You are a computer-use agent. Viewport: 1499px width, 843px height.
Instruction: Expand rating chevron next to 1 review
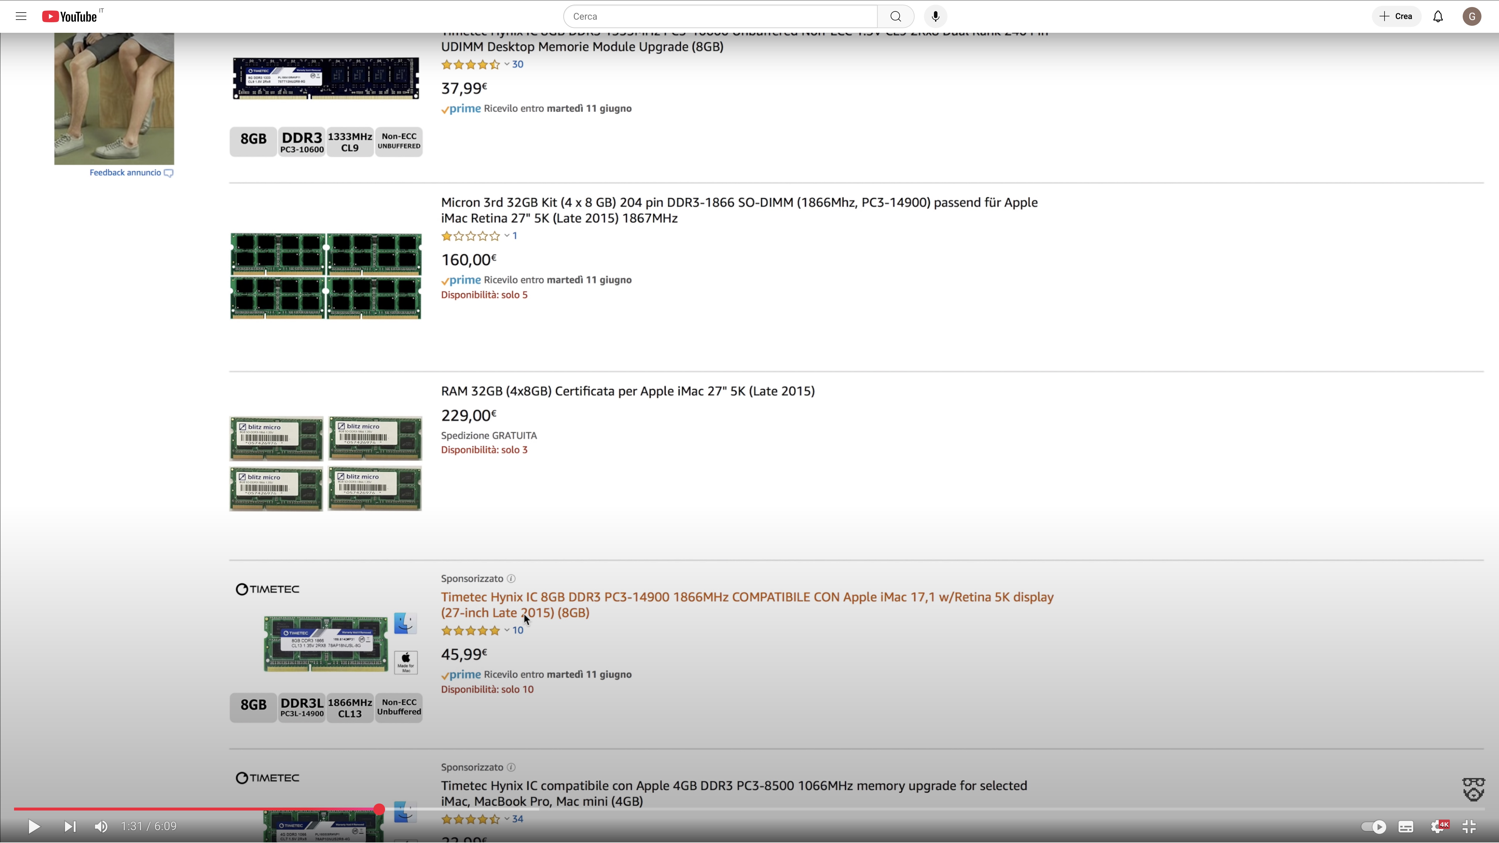click(507, 236)
